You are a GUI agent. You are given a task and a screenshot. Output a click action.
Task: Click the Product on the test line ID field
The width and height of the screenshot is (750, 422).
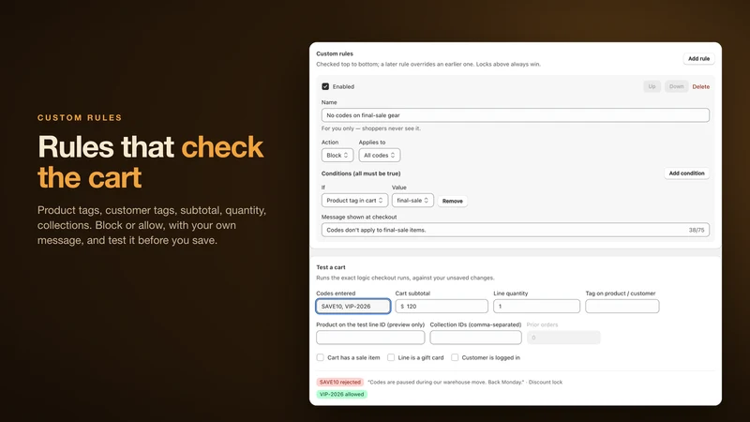[370, 338]
